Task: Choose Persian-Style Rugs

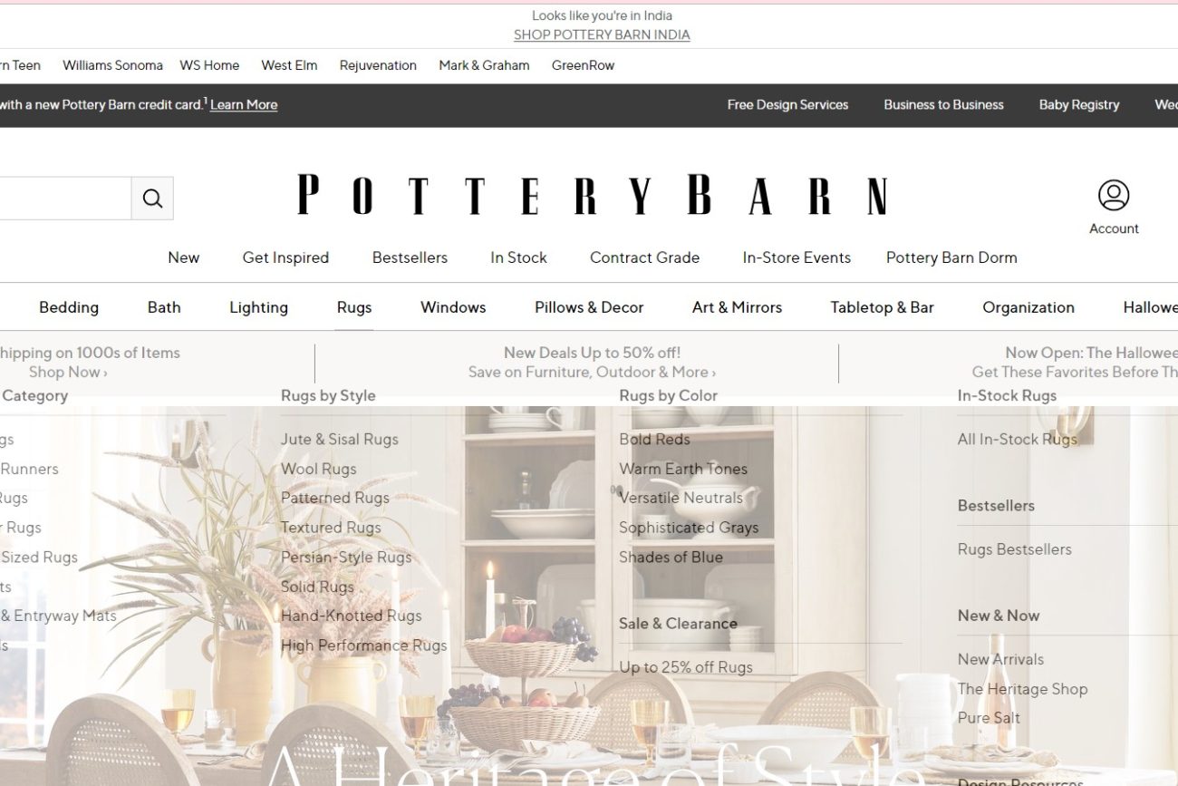Action: (346, 557)
